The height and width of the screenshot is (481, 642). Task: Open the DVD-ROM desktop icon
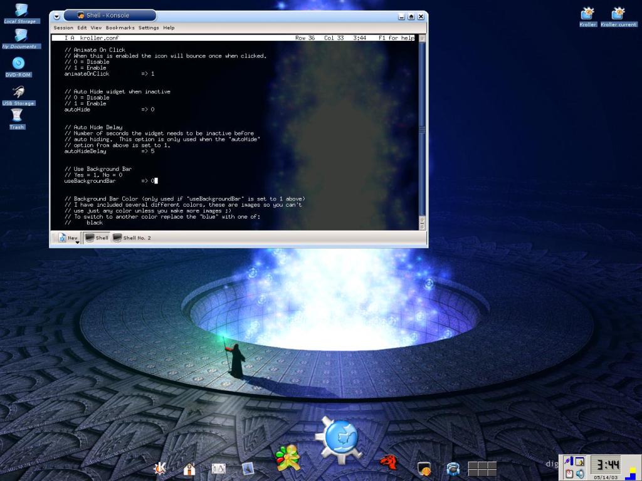[18, 66]
